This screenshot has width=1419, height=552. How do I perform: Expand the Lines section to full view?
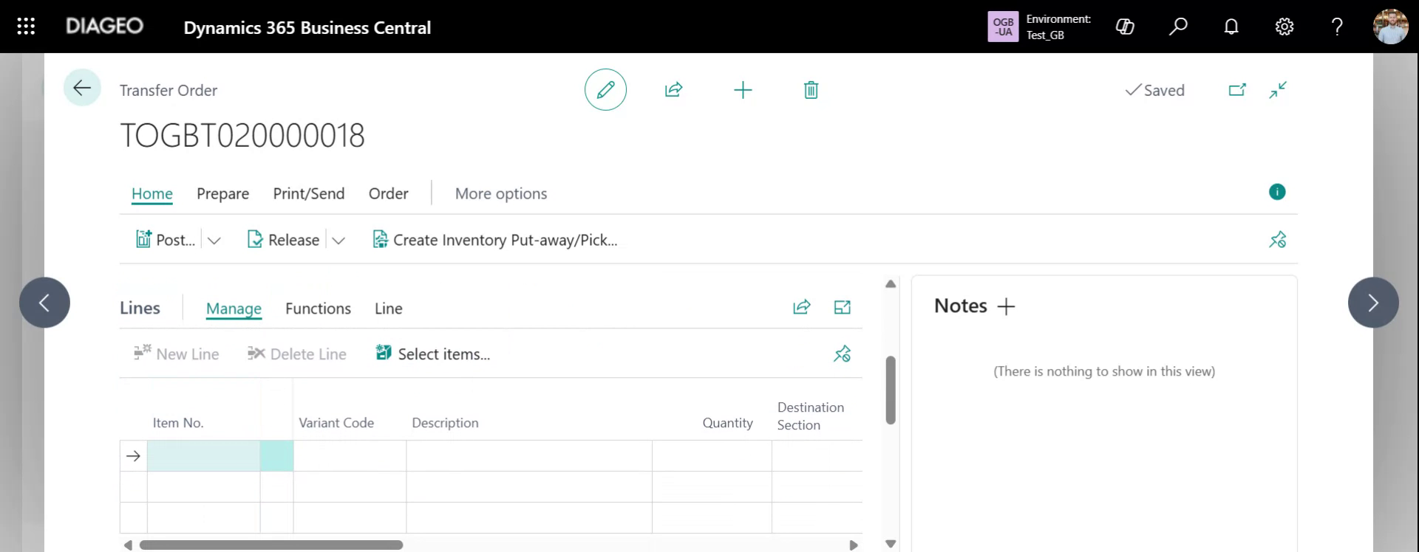[843, 307]
